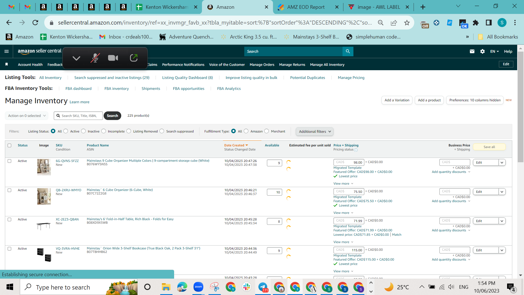Open the Windows Start menu
Screen dimensions: 524x295
pos(10,287)
